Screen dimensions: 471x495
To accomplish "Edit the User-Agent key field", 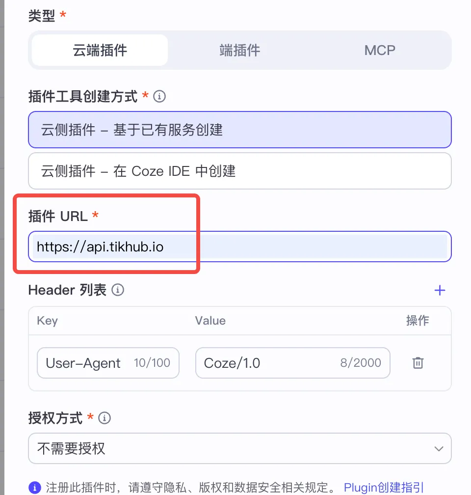I will (x=83, y=363).
